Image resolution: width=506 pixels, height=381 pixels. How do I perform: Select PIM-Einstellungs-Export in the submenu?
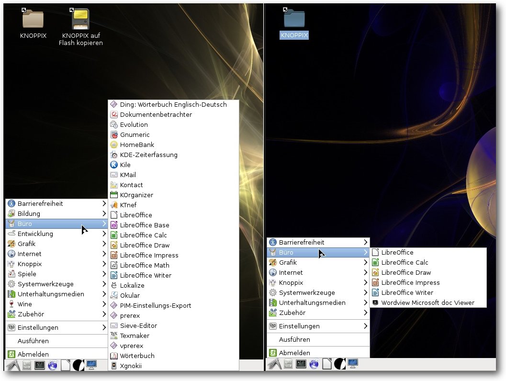click(x=173, y=305)
